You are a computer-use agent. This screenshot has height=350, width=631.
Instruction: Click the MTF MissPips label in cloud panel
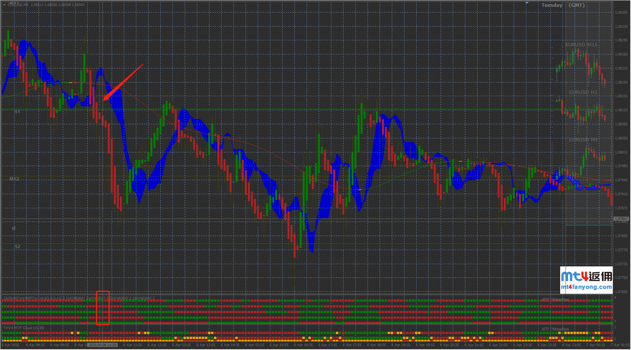click(x=555, y=329)
